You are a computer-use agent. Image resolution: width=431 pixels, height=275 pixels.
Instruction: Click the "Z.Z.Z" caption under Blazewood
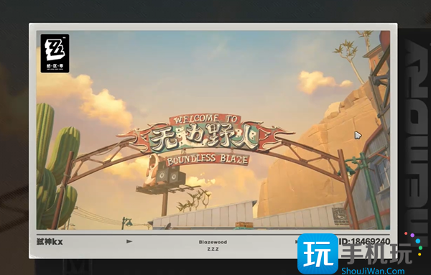[x=213, y=249]
